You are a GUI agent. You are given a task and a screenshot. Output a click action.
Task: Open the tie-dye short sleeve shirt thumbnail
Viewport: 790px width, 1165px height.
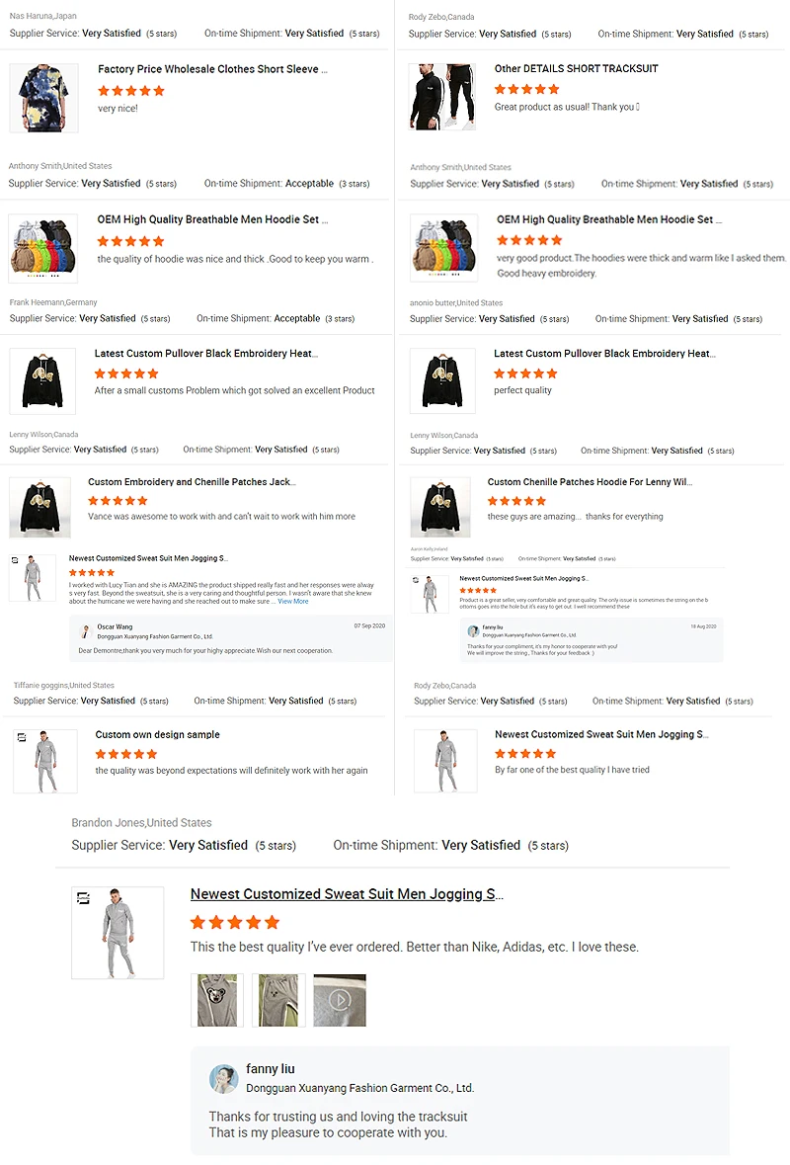point(43,98)
